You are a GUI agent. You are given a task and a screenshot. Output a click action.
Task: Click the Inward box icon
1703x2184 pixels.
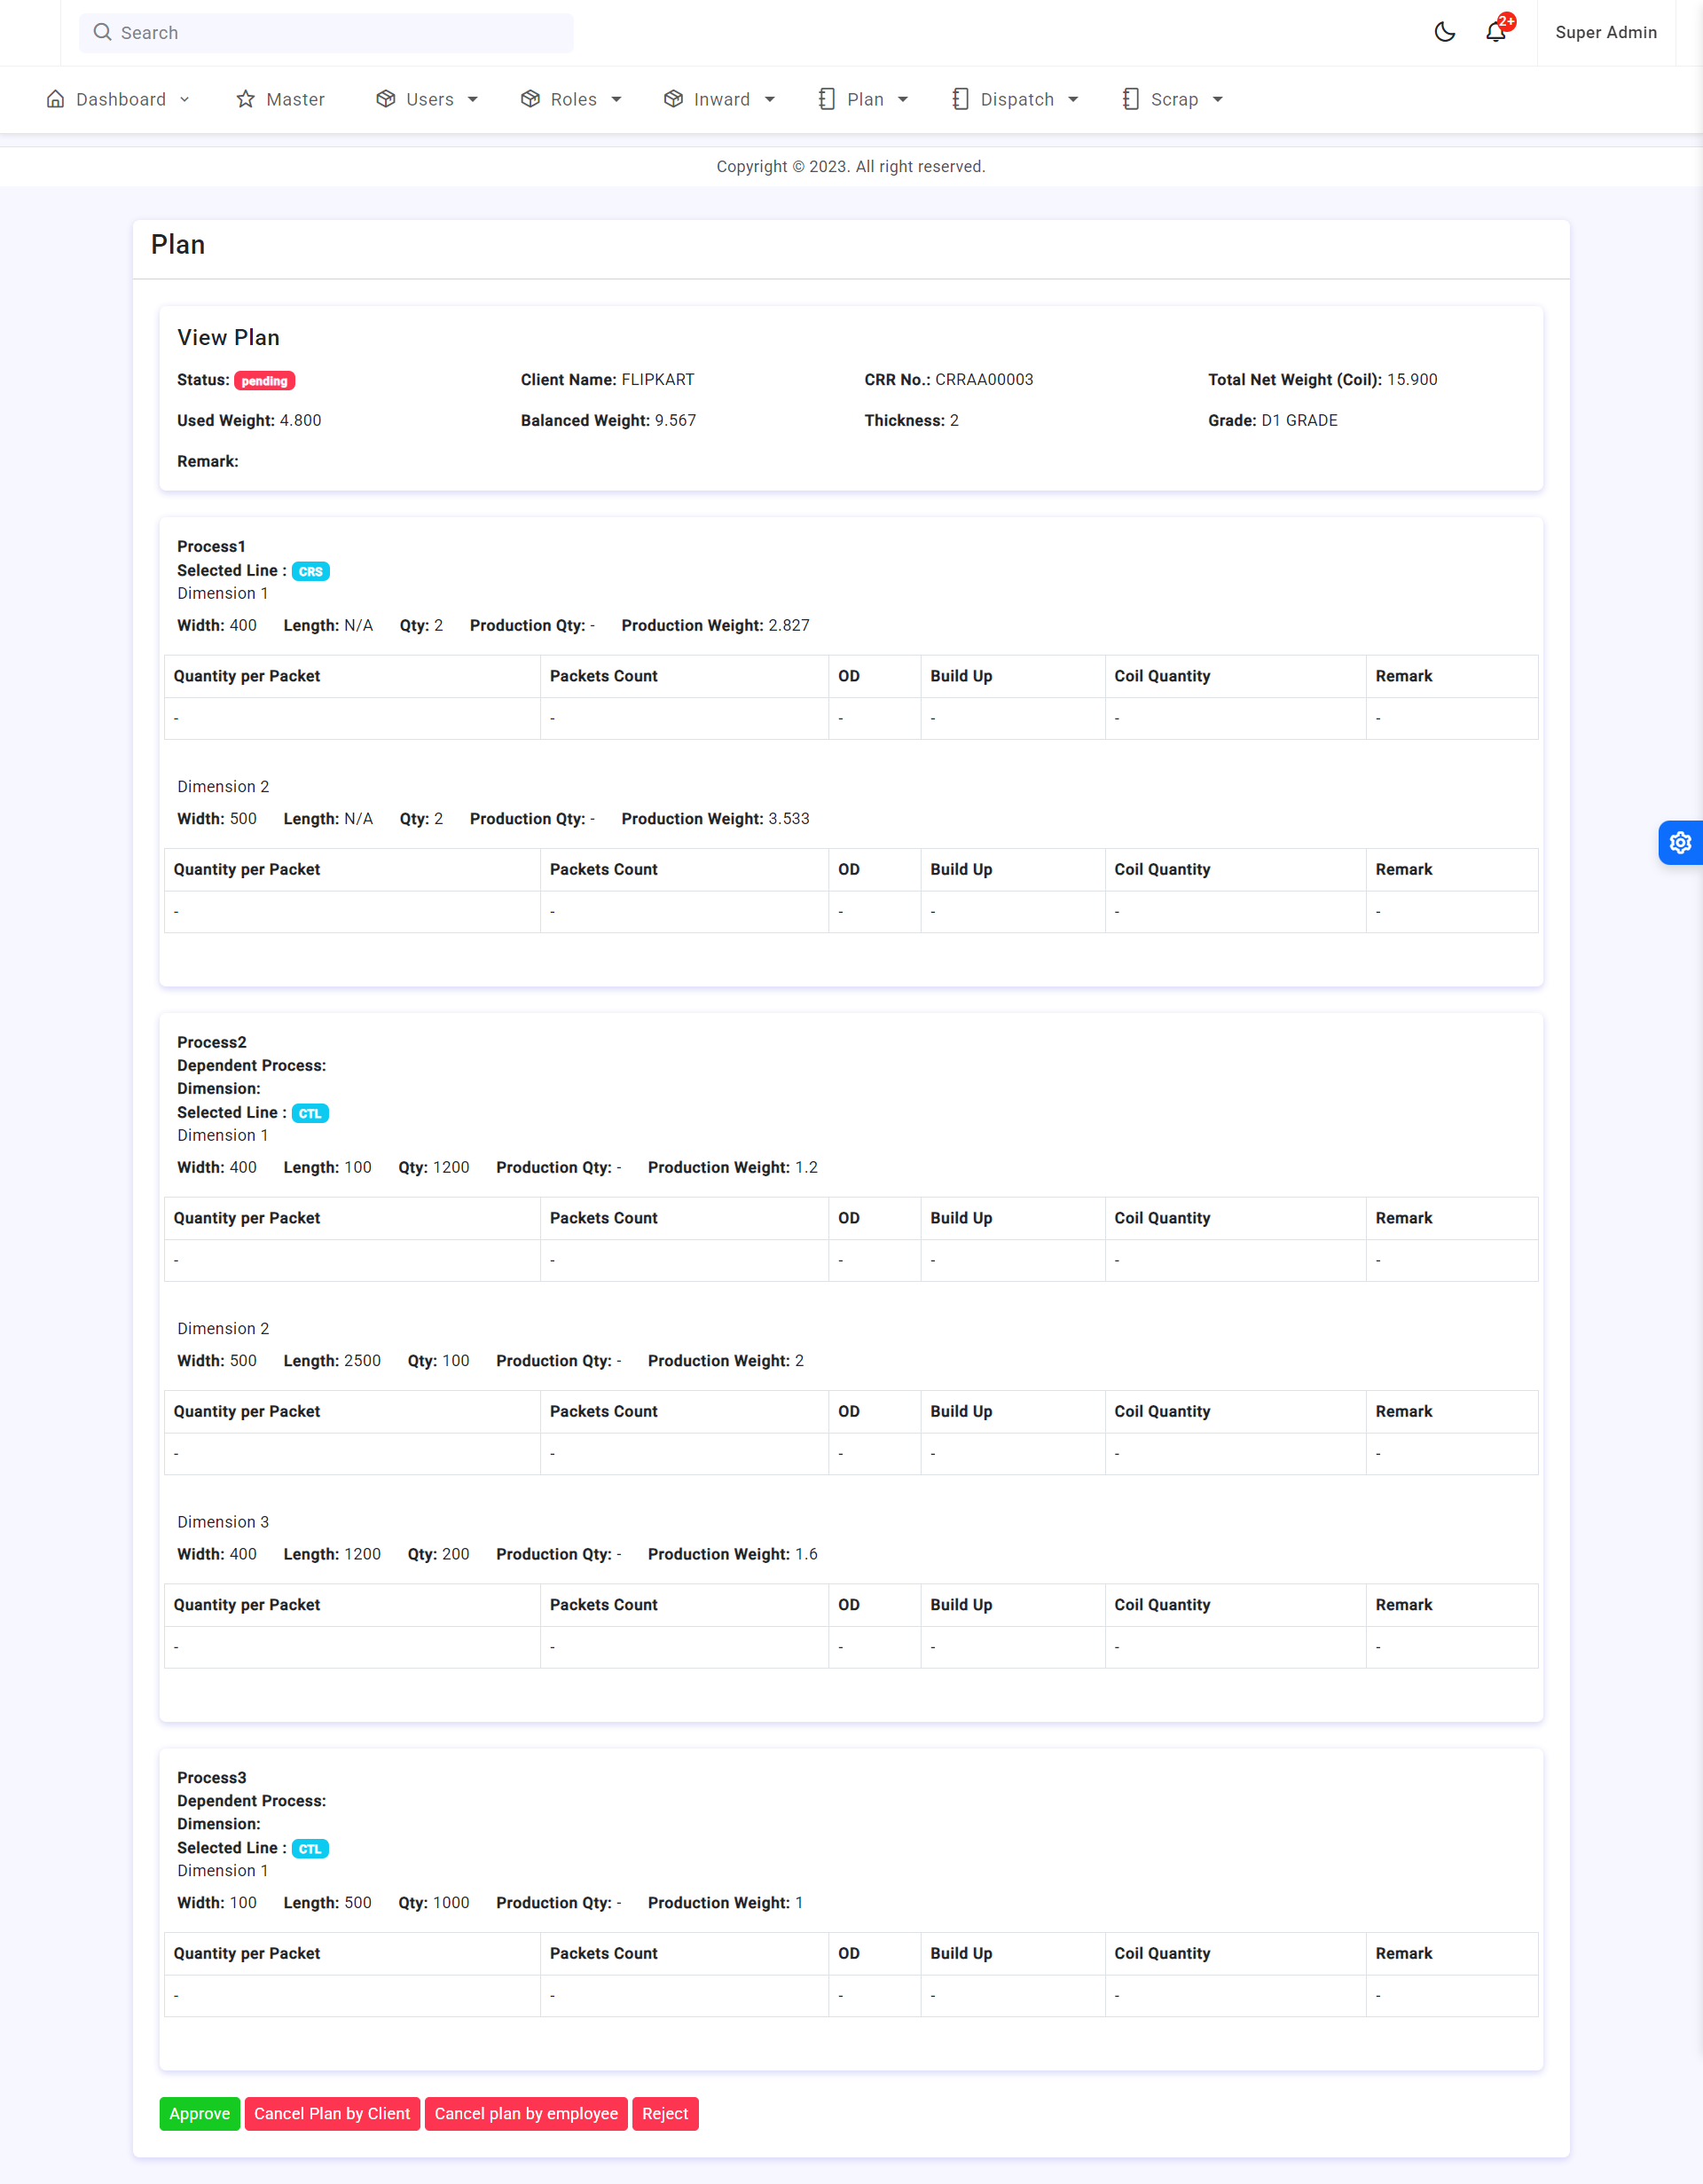(x=674, y=99)
